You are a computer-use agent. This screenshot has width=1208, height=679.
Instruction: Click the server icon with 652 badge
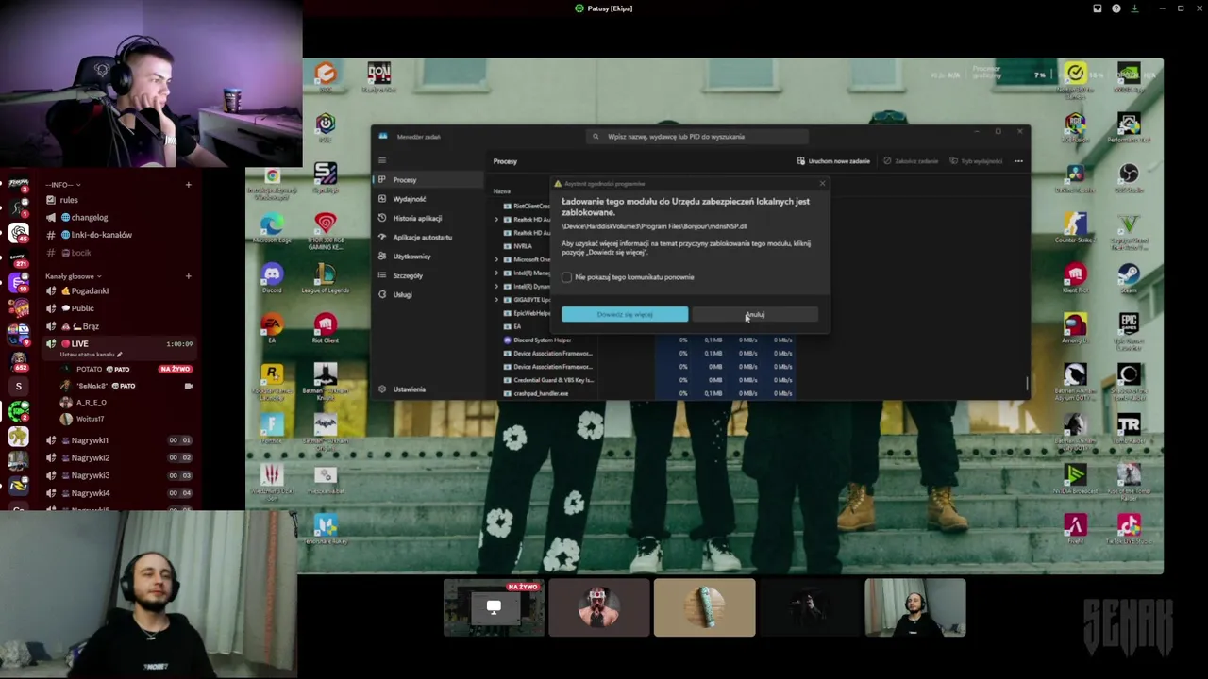click(19, 359)
